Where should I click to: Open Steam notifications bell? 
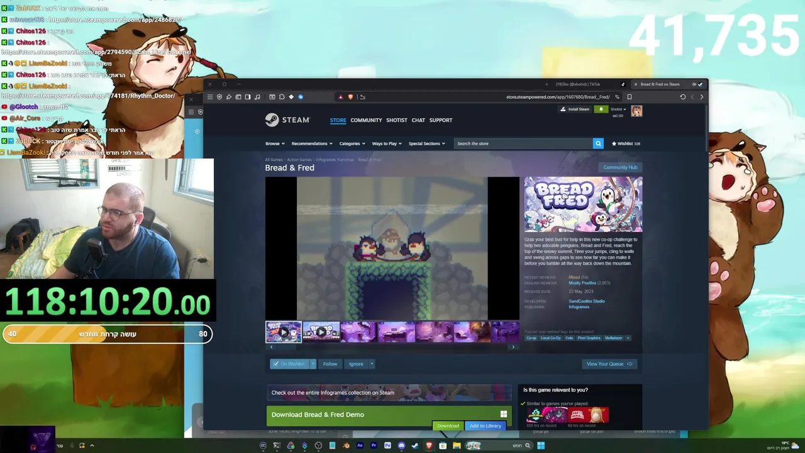click(x=601, y=109)
